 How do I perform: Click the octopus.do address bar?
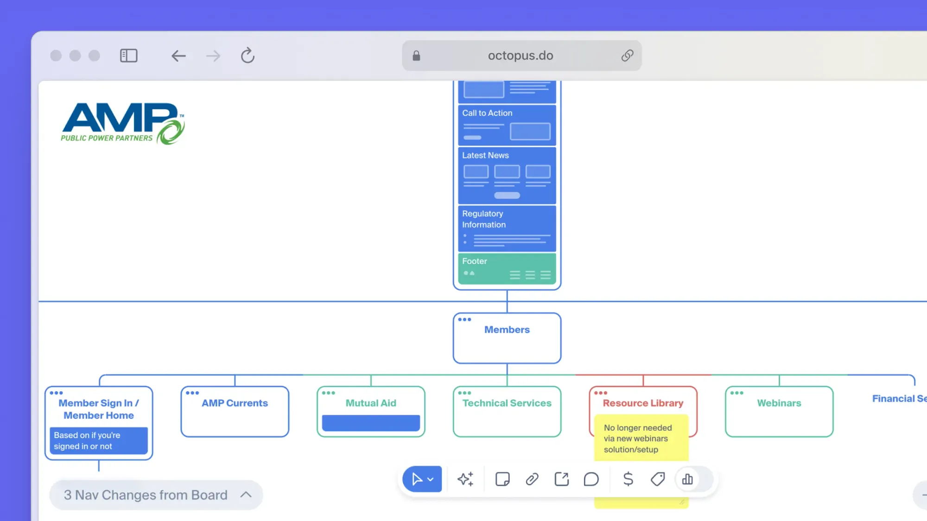[x=520, y=56]
